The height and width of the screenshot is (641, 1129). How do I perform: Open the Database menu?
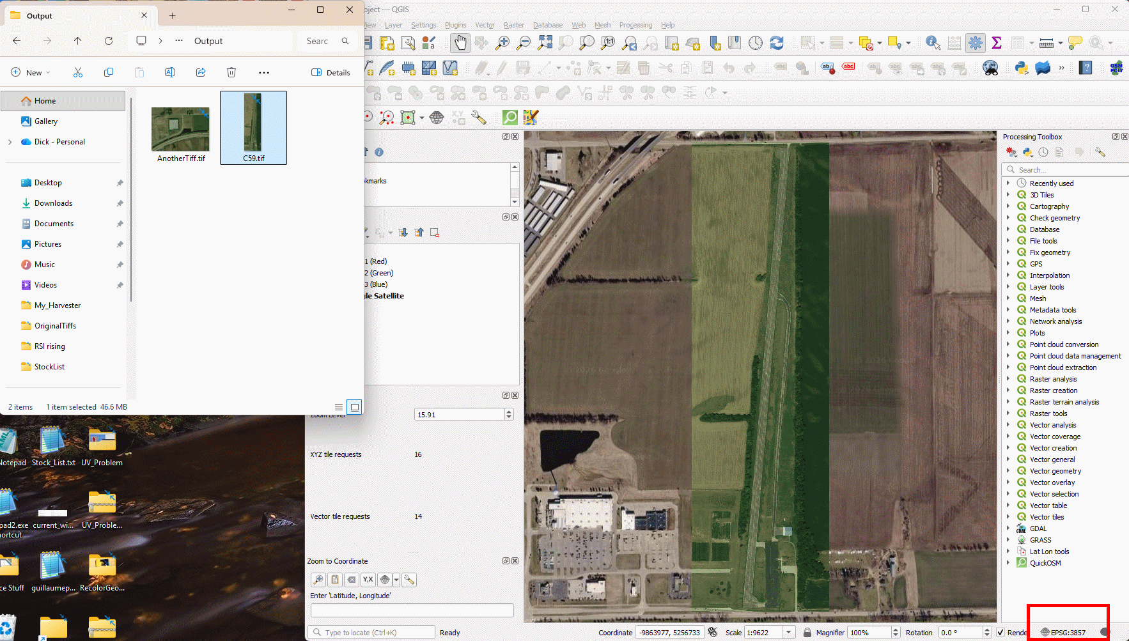(548, 25)
